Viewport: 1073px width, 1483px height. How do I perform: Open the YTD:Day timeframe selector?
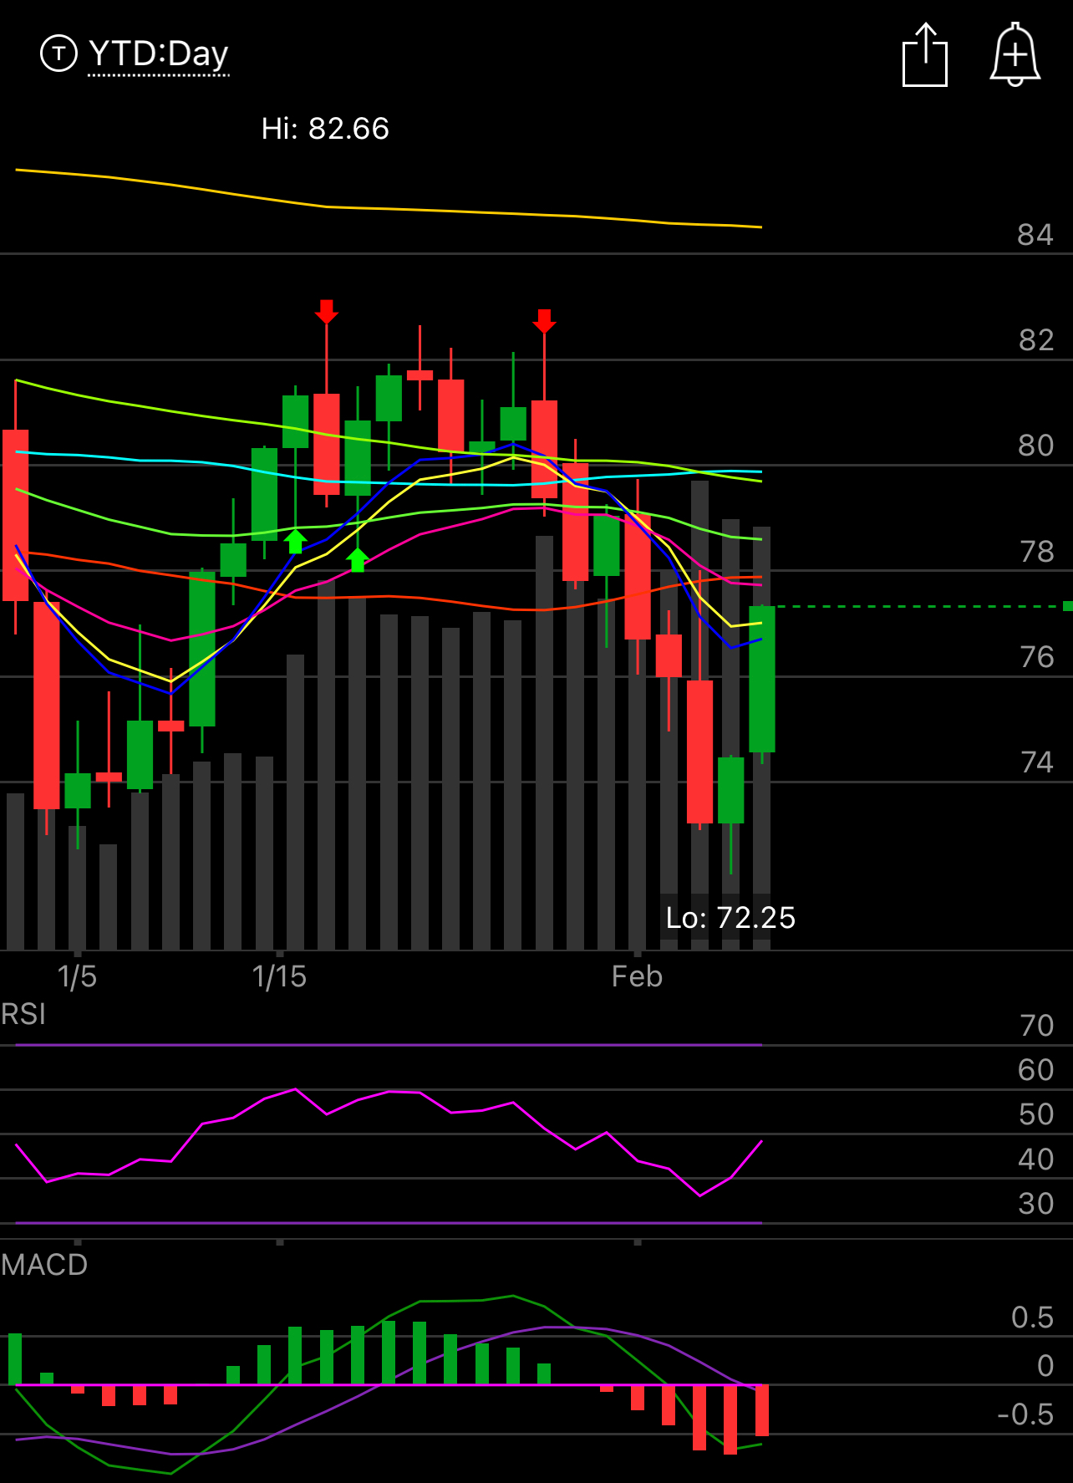pyautogui.click(x=159, y=54)
